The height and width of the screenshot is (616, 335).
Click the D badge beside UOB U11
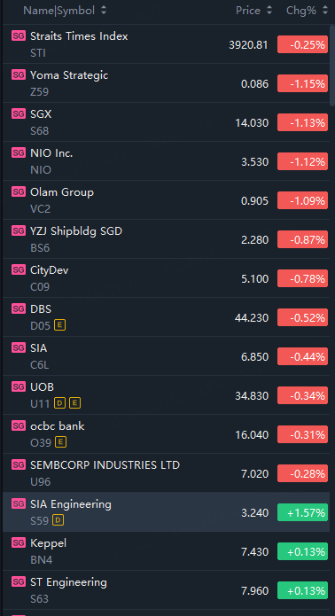[x=59, y=403]
